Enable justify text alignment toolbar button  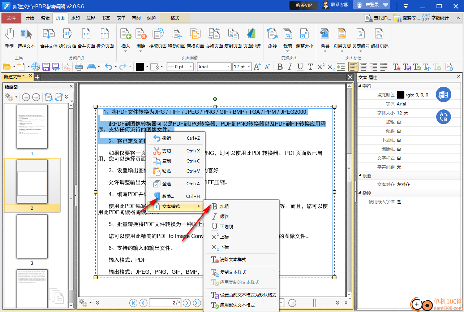click(384, 67)
